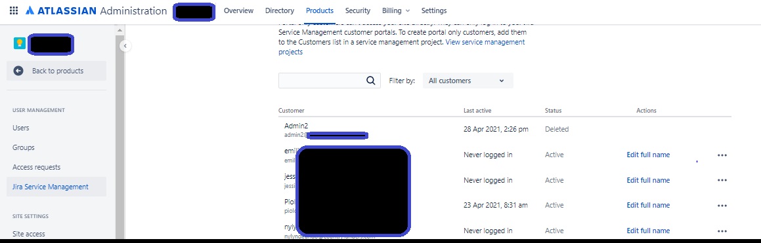
Task: Collapse the sidebar with the chevron handle
Action: [x=125, y=46]
